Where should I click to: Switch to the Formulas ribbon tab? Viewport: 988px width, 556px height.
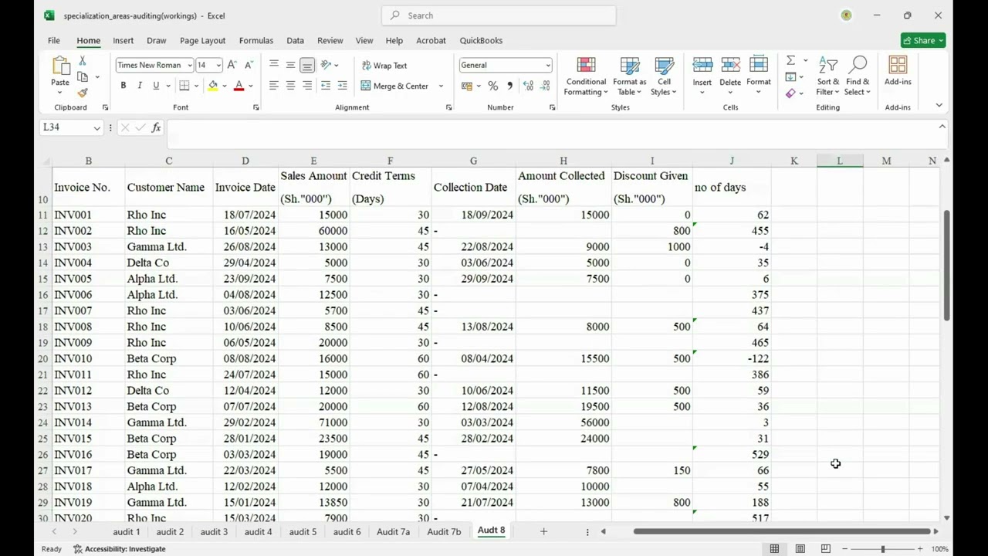[256, 40]
